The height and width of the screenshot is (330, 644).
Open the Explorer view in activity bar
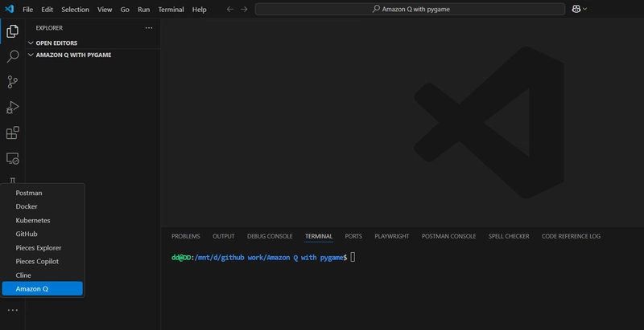tap(12, 31)
